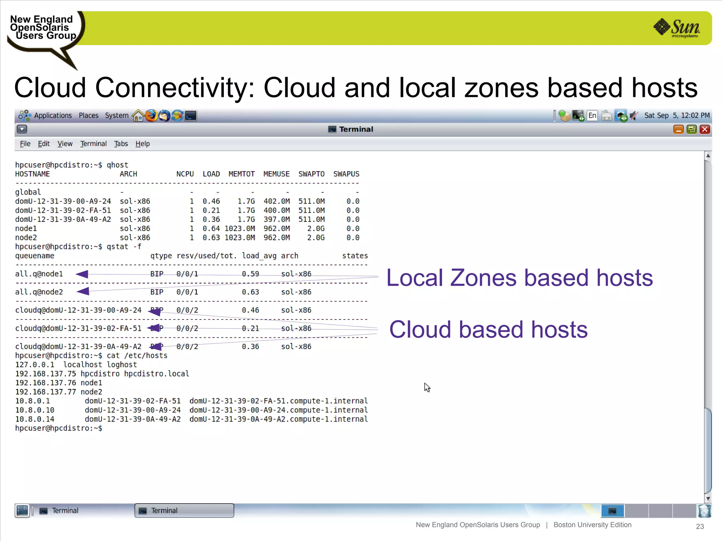Click the package update notifier icon
Viewport: 722px width, 541px height.
point(564,116)
